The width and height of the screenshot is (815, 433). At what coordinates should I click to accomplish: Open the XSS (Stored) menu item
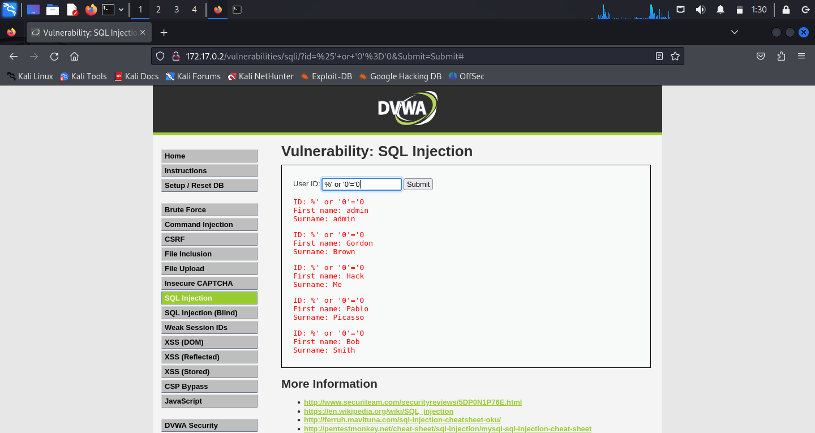pos(209,371)
